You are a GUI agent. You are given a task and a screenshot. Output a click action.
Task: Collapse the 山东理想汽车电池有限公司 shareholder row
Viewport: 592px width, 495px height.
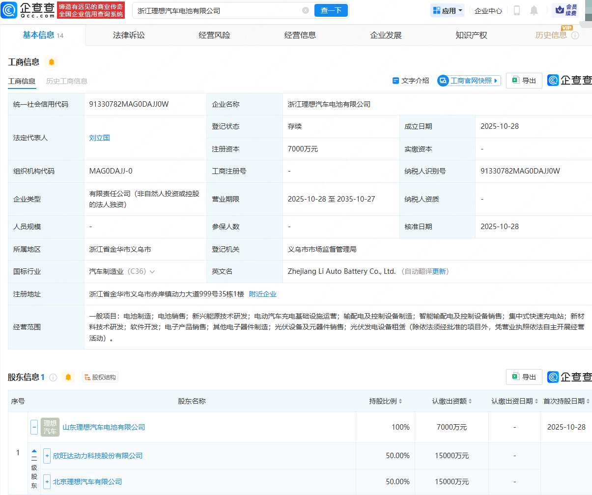[x=34, y=427]
